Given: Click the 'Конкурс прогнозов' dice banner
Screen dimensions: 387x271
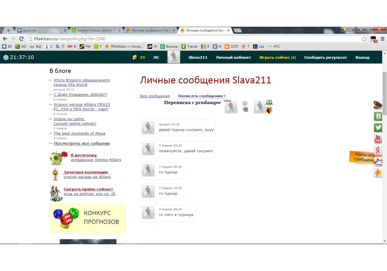Looking at the screenshot, I should [x=88, y=218].
